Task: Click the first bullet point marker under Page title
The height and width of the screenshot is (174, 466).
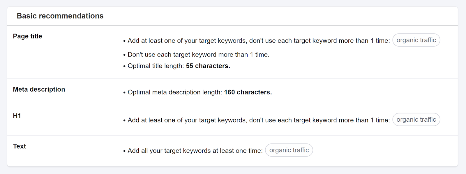Action: [124, 41]
